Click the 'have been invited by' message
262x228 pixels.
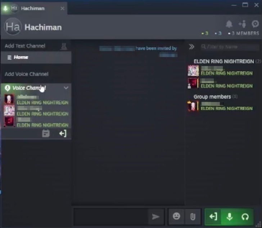pos(156,48)
